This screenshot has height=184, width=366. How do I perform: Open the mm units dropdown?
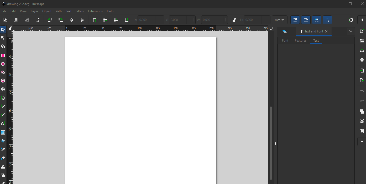pyautogui.click(x=279, y=20)
